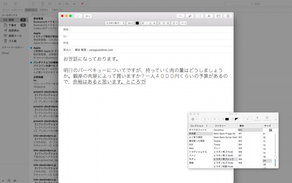The width and height of the screenshot is (292, 183).
Task: Click the font size slider knob in Fonts panel
Action: [275, 158]
